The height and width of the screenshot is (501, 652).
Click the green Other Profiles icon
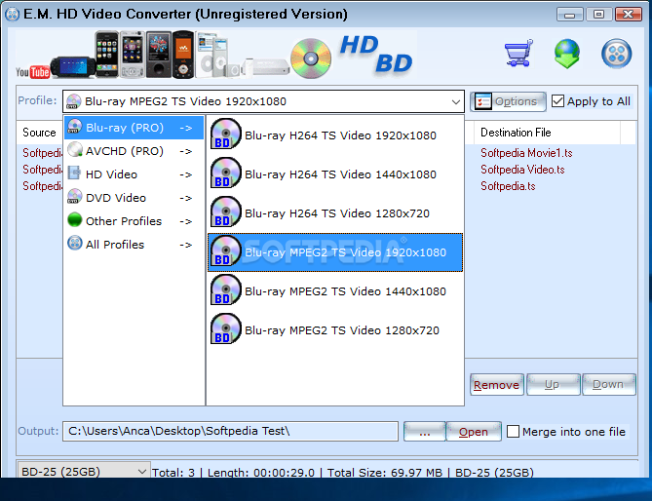[x=75, y=219]
